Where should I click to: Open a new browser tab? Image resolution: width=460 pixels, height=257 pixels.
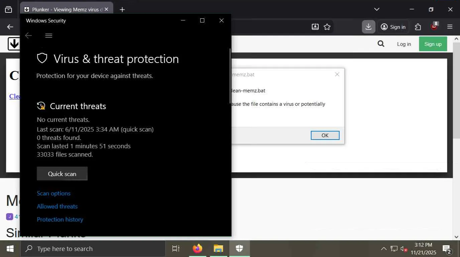point(122,9)
